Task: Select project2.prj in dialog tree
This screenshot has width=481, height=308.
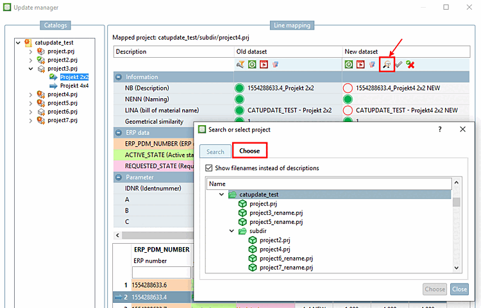Action: click(x=275, y=240)
